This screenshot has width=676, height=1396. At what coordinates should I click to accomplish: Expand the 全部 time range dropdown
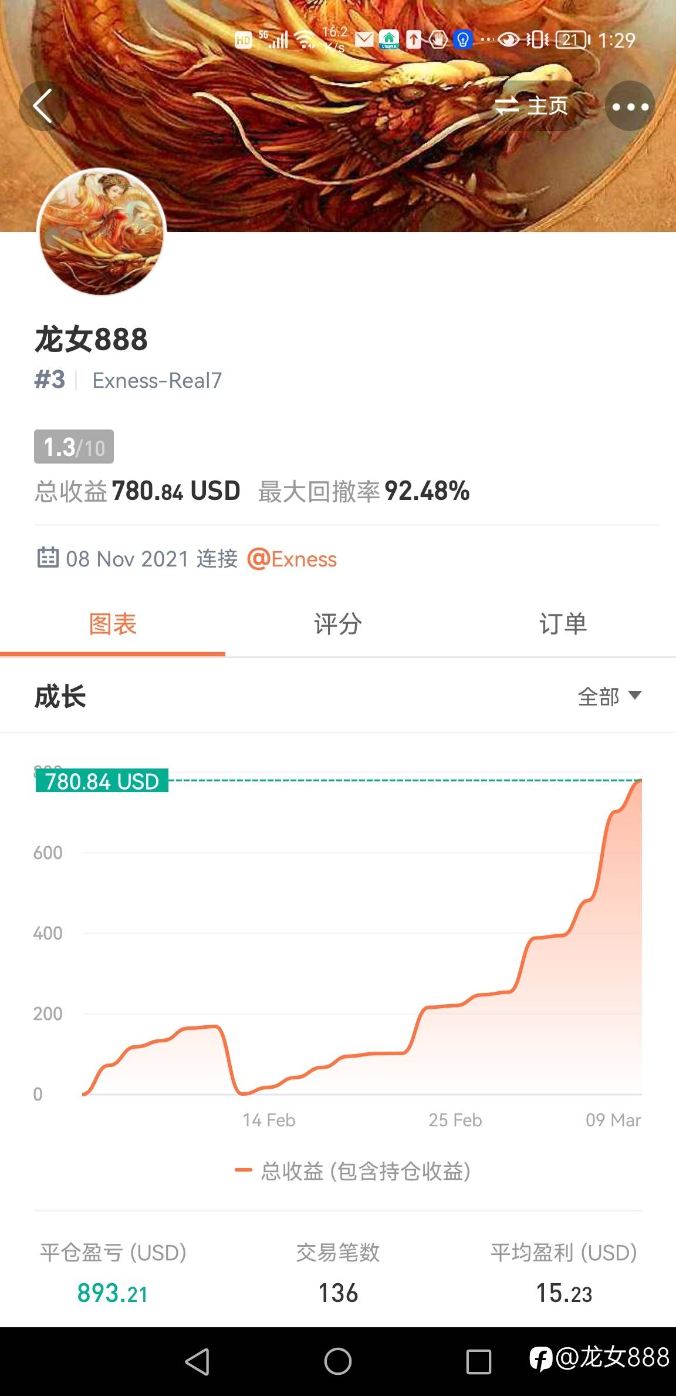point(609,696)
